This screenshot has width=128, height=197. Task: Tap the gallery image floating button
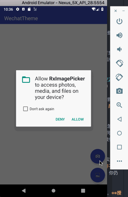point(98,175)
